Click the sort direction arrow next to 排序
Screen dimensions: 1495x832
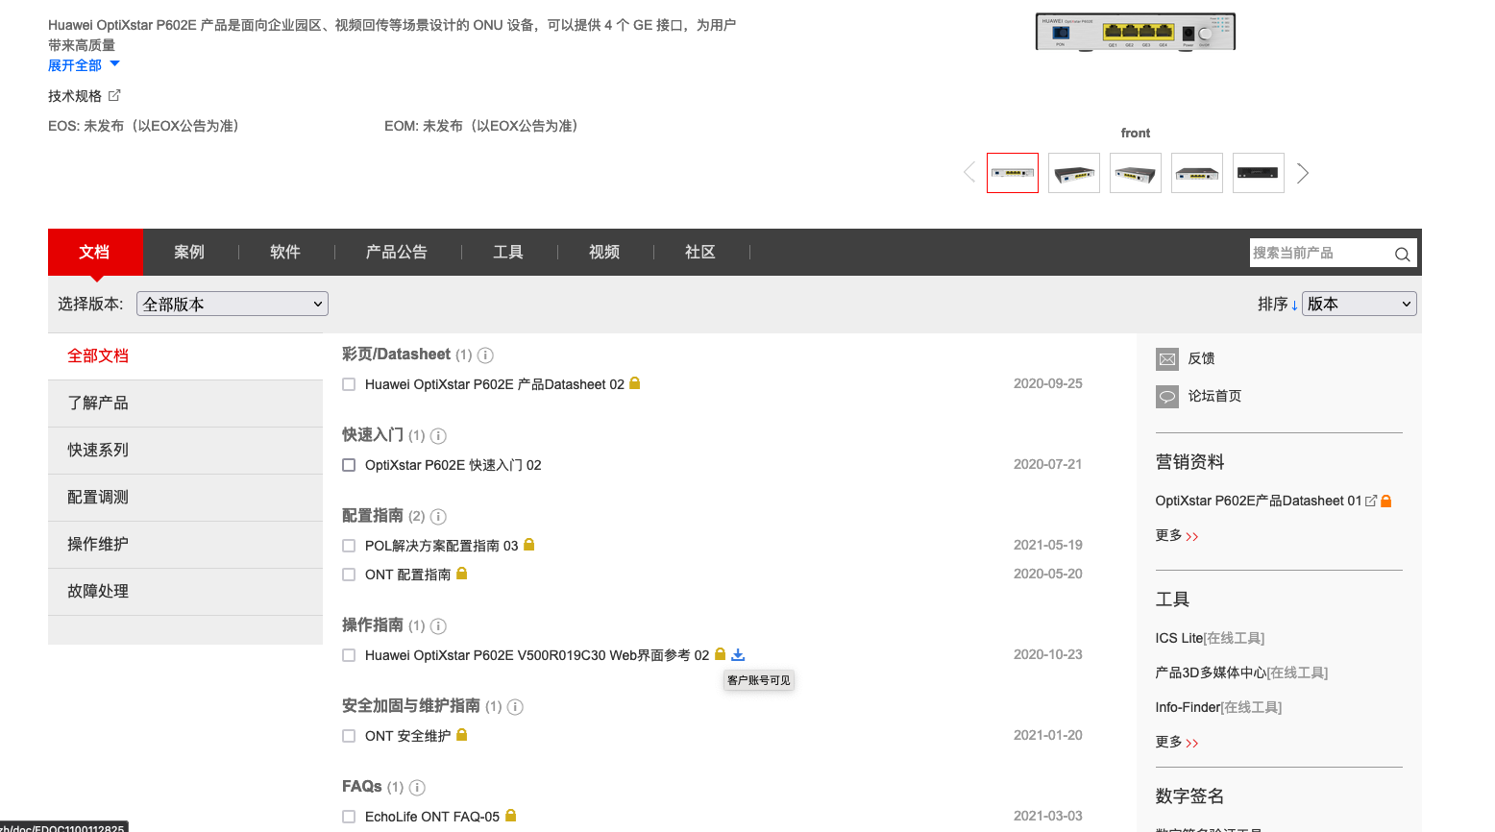(x=1294, y=306)
